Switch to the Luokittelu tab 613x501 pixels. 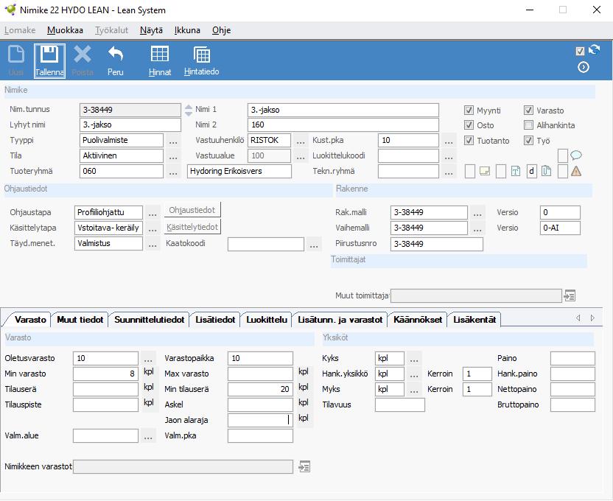267,319
